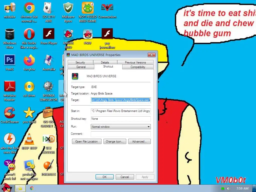Click the 'Angry Birds Space' target location text
The width and height of the screenshot is (256, 192).
(101, 93)
